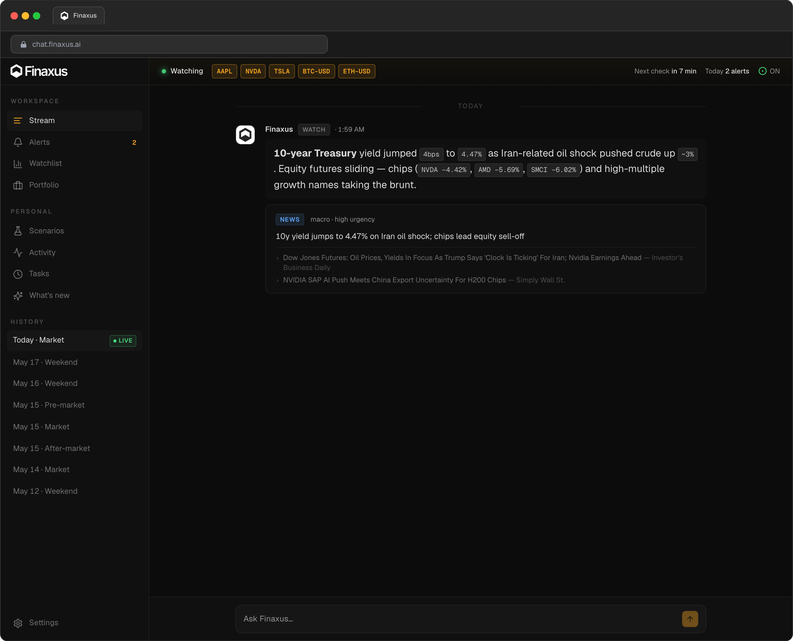Open Dow Jones Futures article link
This screenshot has width=793, height=641.
pyautogui.click(x=483, y=263)
